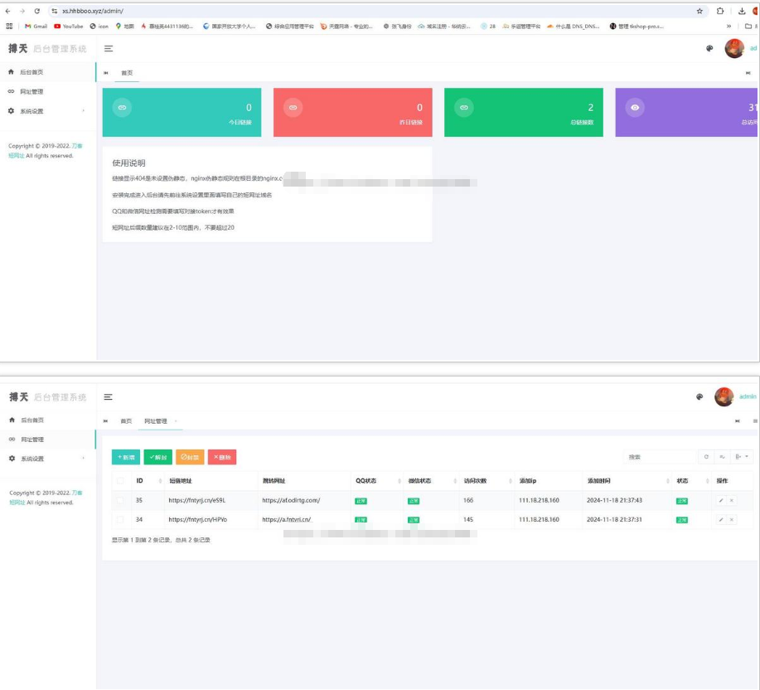
Task: Click the red 删除 button
Action: coord(221,457)
